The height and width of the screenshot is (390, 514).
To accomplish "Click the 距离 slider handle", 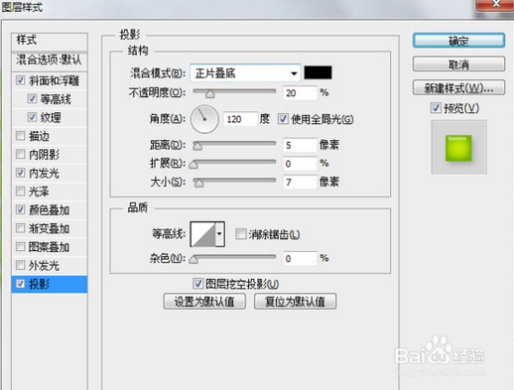I will (197, 146).
